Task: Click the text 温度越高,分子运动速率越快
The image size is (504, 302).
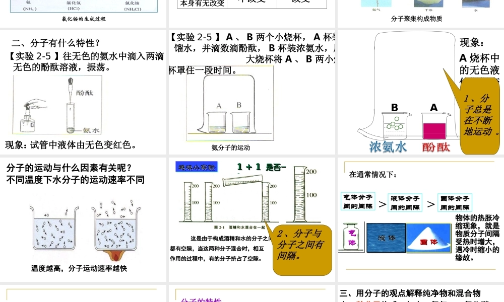Action: [79, 268]
